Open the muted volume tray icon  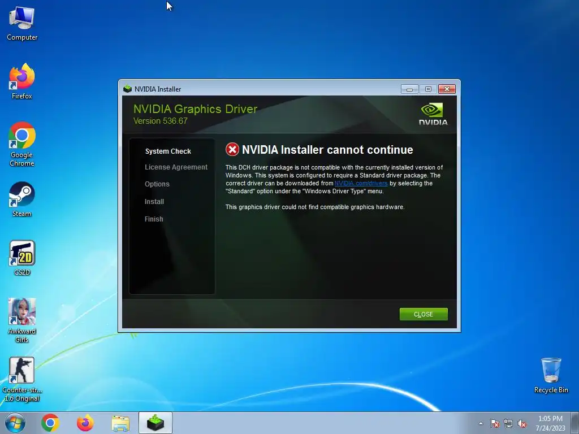click(x=522, y=423)
